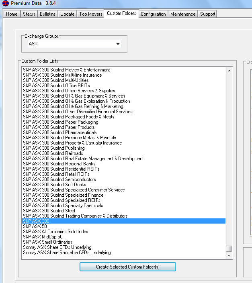Select SubInd Publishing list item
The width and height of the screenshot is (252, 283).
click(x=124, y=148)
